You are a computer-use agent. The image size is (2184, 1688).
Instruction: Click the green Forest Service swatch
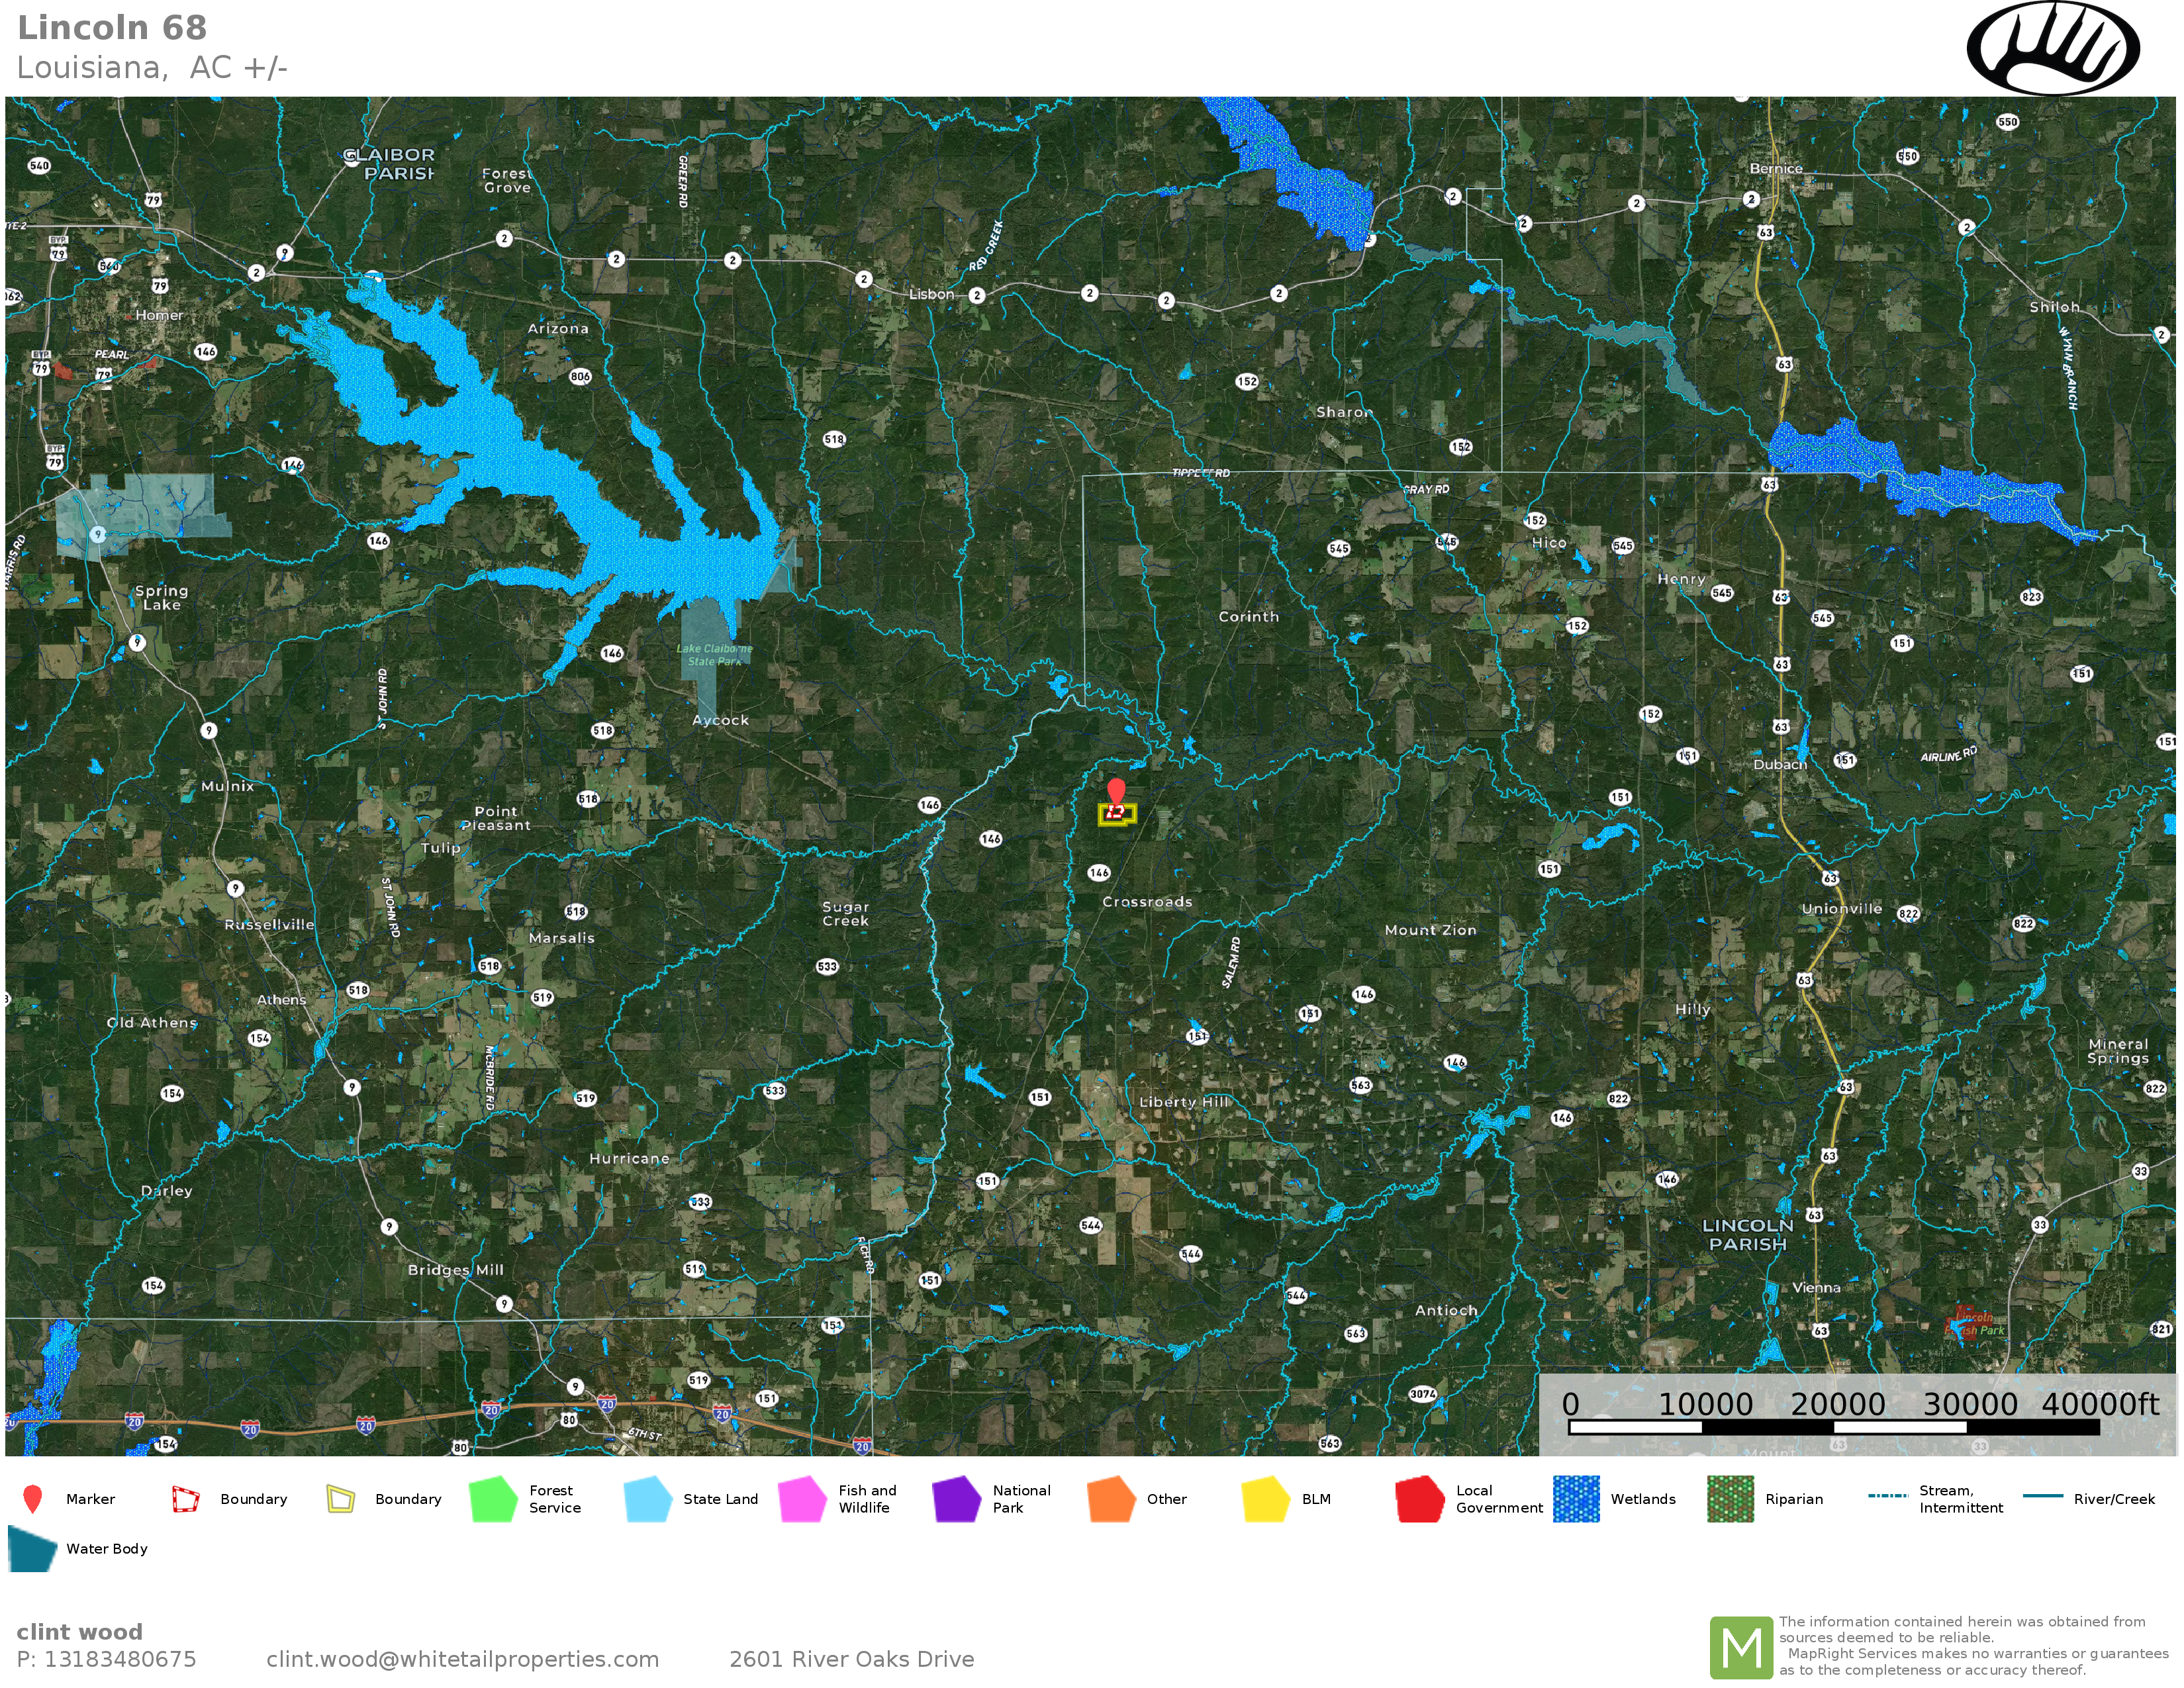(x=493, y=1498)
